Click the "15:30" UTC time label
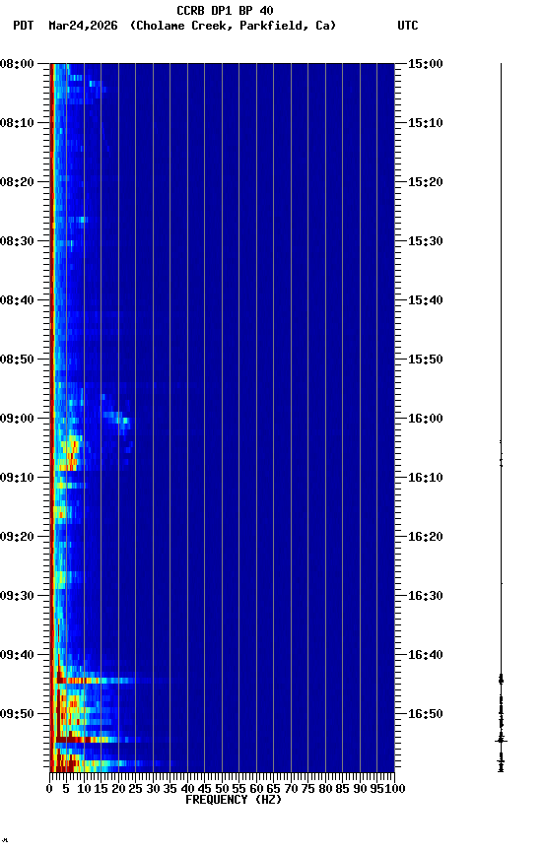The image size is (544, 851). pos(426,241)
